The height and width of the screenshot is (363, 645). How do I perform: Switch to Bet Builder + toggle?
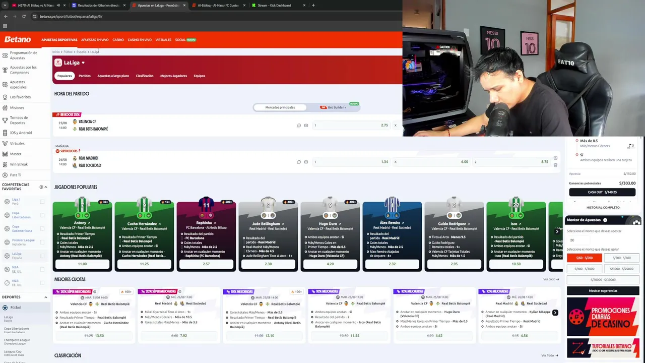click(333, 107)
